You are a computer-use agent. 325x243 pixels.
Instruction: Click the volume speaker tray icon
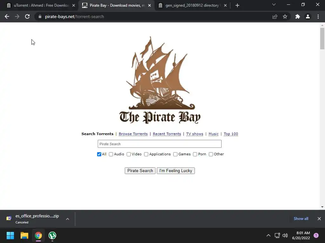[285, 235]
